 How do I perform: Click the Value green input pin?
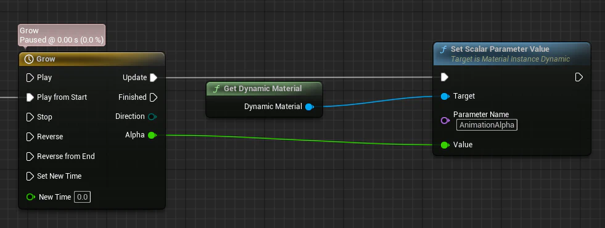445,145
